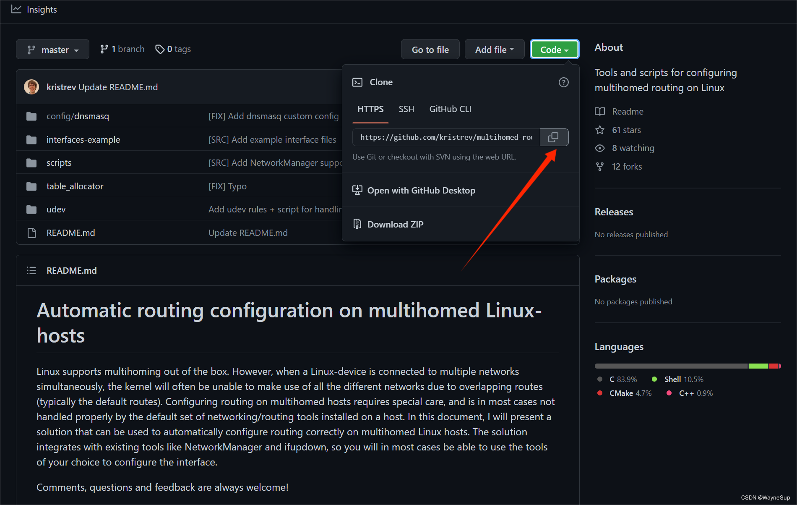797x505 pixels.
Task: Open with GitHub Desktop from the Code popup
Action: point(421,190)
